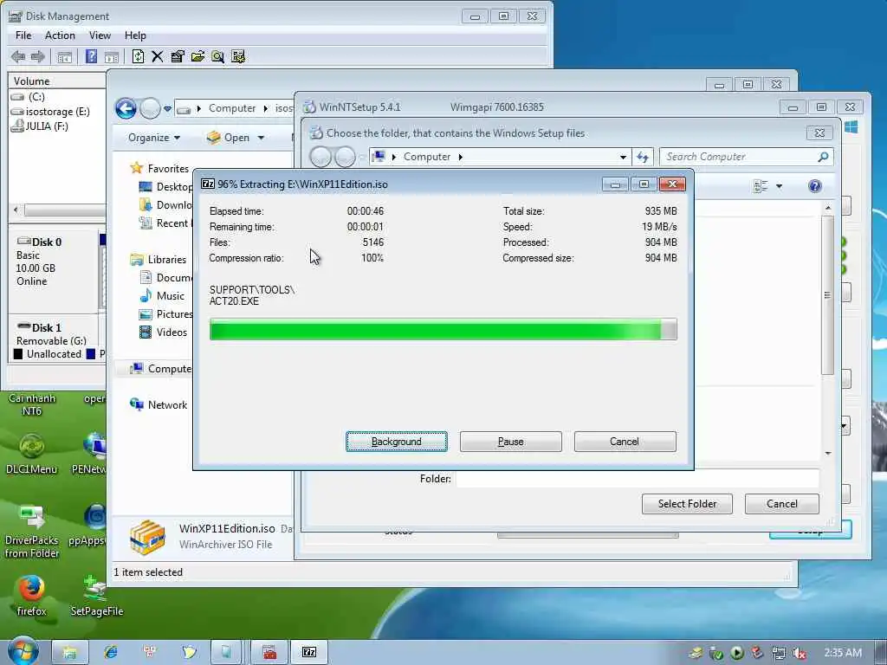Screen dimensions: 887x665
Task: Select JULIA (F:) volume in Disk Management
Action: point(47,126)
